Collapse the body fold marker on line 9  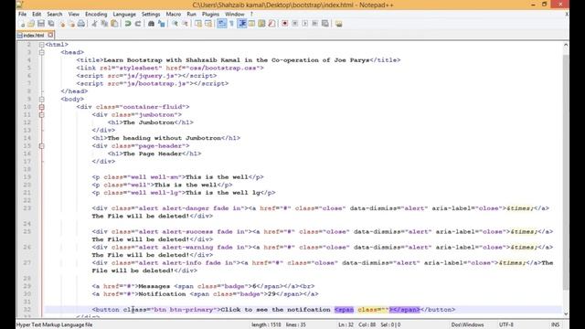[x=42, y=100]
